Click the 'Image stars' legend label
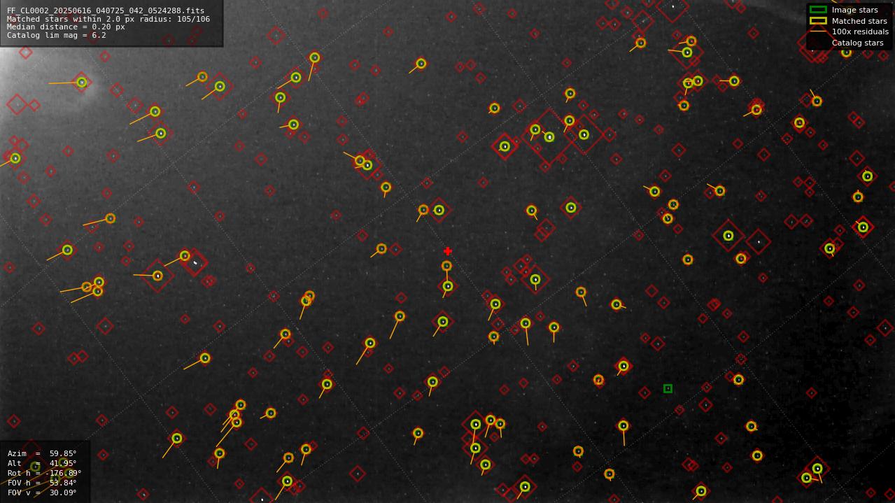Image resolution: width=895 pixels, height=503 pixels. tap(854, 10)
